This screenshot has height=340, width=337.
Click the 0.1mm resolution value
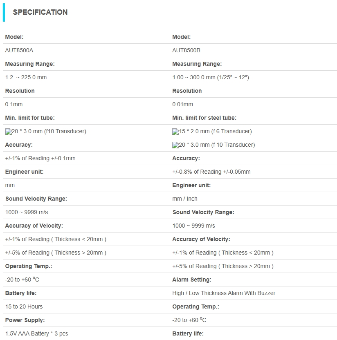(x=14, y=104)
